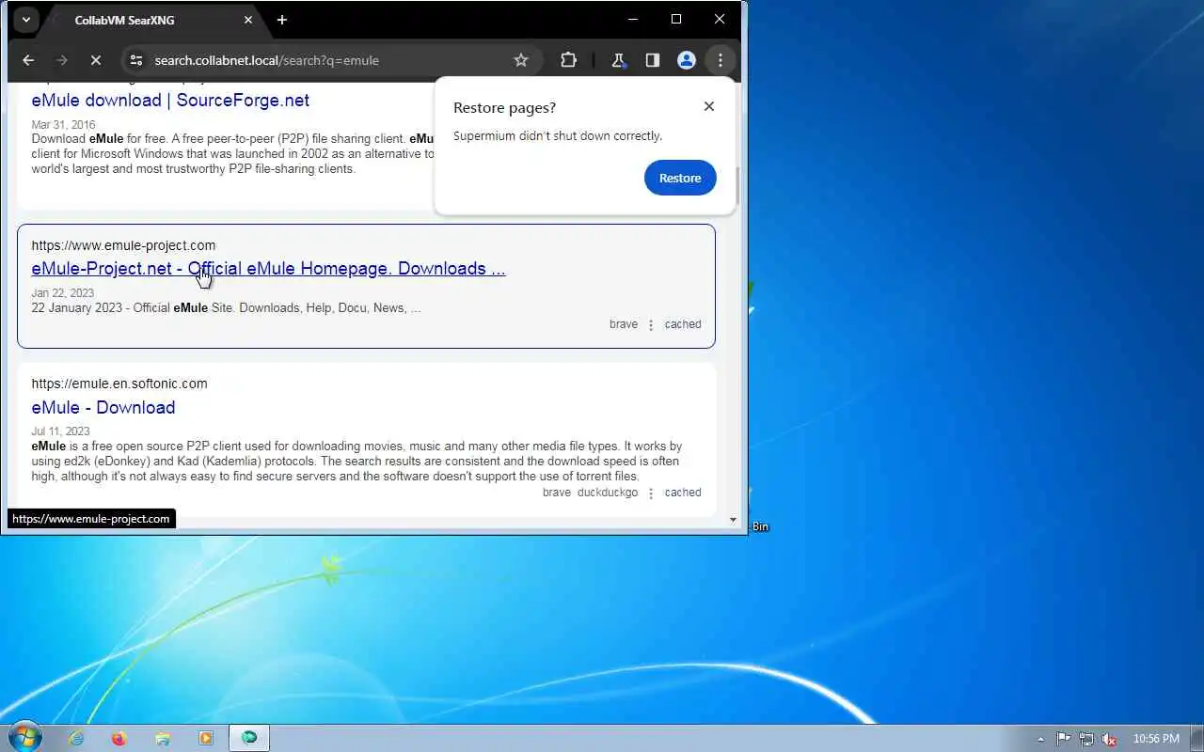1204x752 pixels.
Task: Open eMule-Project.net Official Homepage link
Action: [268, 268]
